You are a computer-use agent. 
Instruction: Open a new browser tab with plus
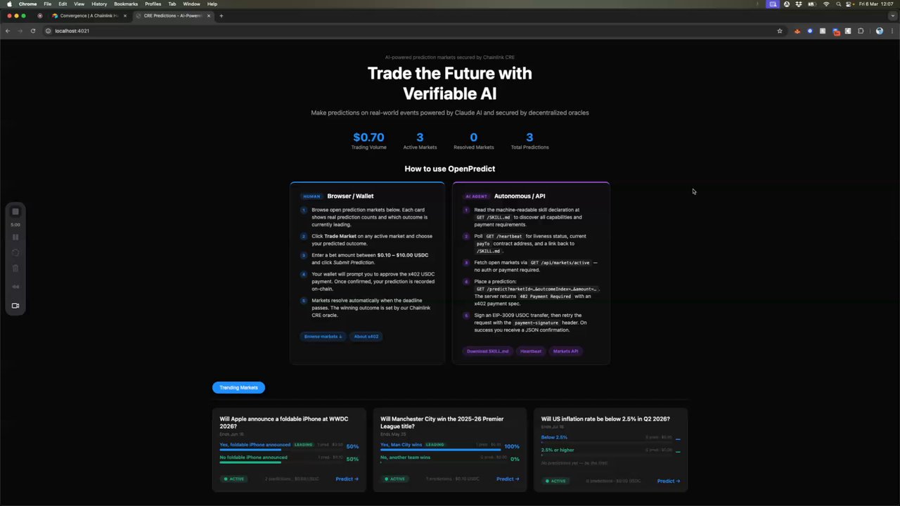(221, 15)
